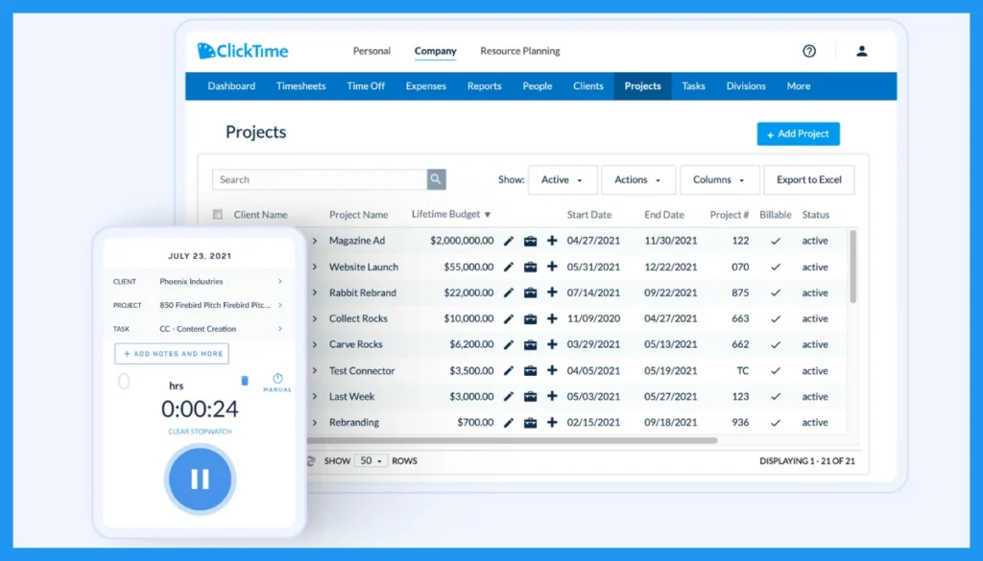Viewport: 983px width, 561px height.
Task: Click the plus icon for Rebranding row
Action: 552,422
